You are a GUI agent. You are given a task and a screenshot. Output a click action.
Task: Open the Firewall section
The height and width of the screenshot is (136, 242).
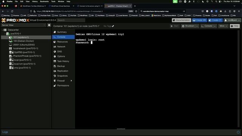click(61, 81)
